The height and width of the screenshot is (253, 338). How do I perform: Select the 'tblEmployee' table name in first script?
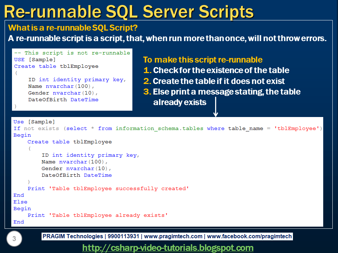point(80,66)
